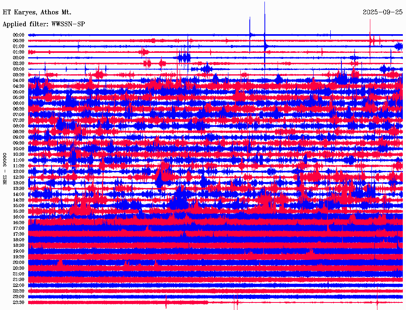406x310 pixels.
Task: Select the 00:00 time label
Action: tap(18, 35)
